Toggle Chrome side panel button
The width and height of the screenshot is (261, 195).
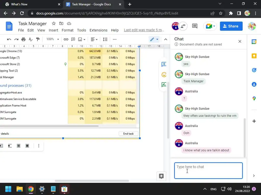click(239, 13)
